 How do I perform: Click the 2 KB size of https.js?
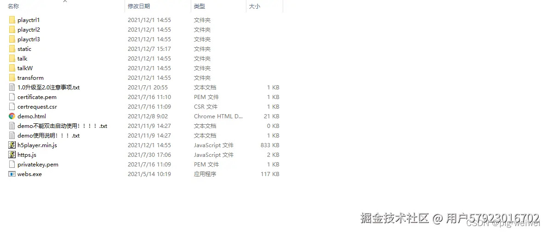(x=273, y=155)
